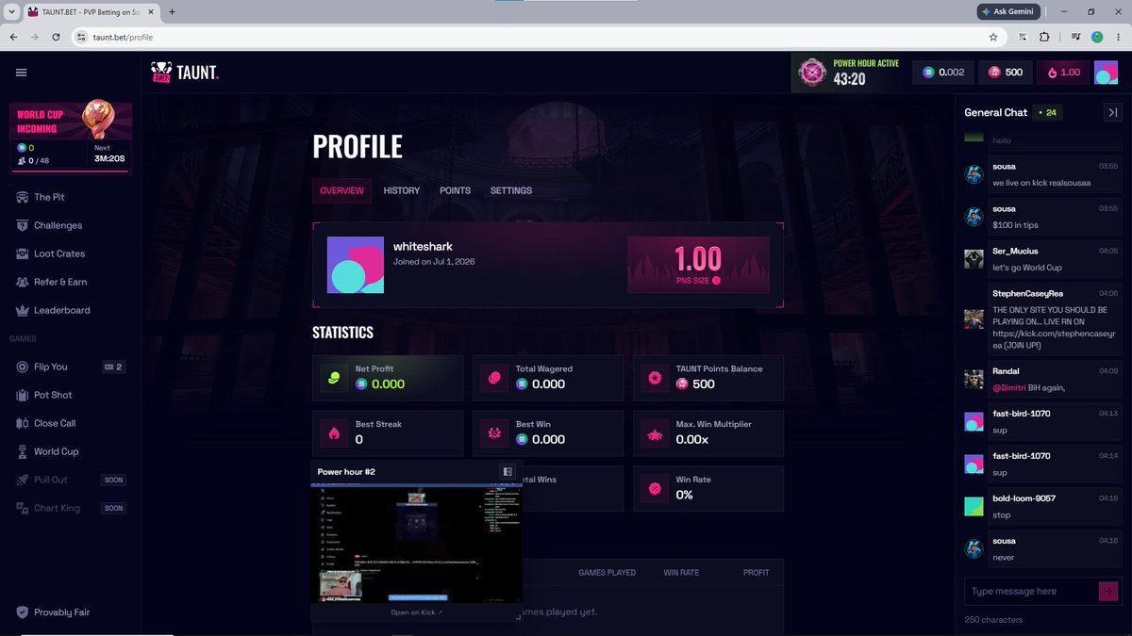Viewport: 1132px width, 636px height.
Task: Open Challenges in the sidebar
Action: coord(58,225)
